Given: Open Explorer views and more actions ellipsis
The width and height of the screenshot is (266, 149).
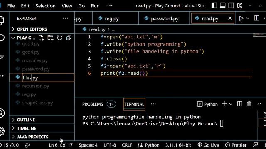Looking at the screenshot, I should pos(66,18).
